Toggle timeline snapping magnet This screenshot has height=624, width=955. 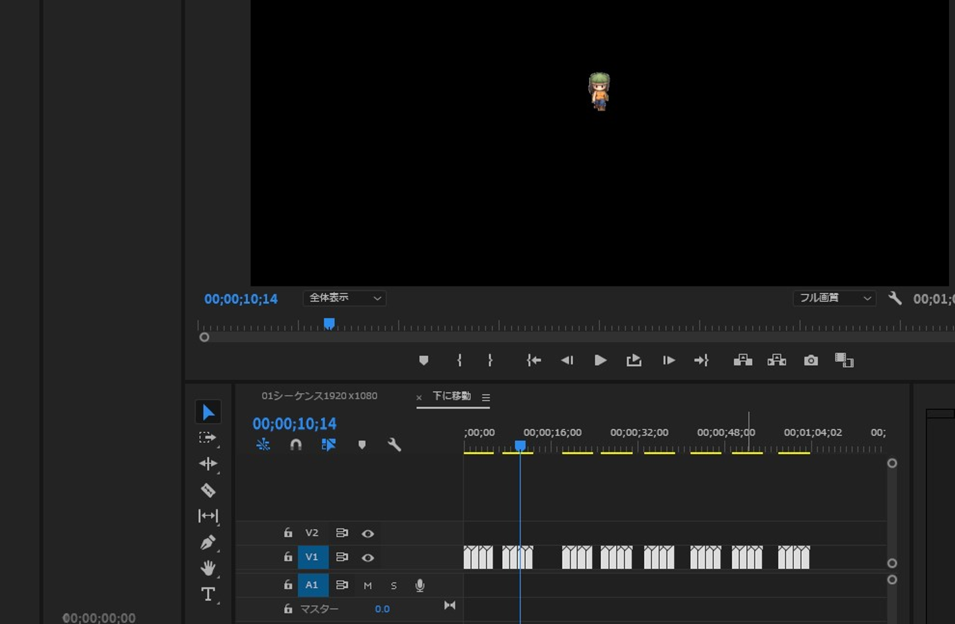click(x=296, y=445)
